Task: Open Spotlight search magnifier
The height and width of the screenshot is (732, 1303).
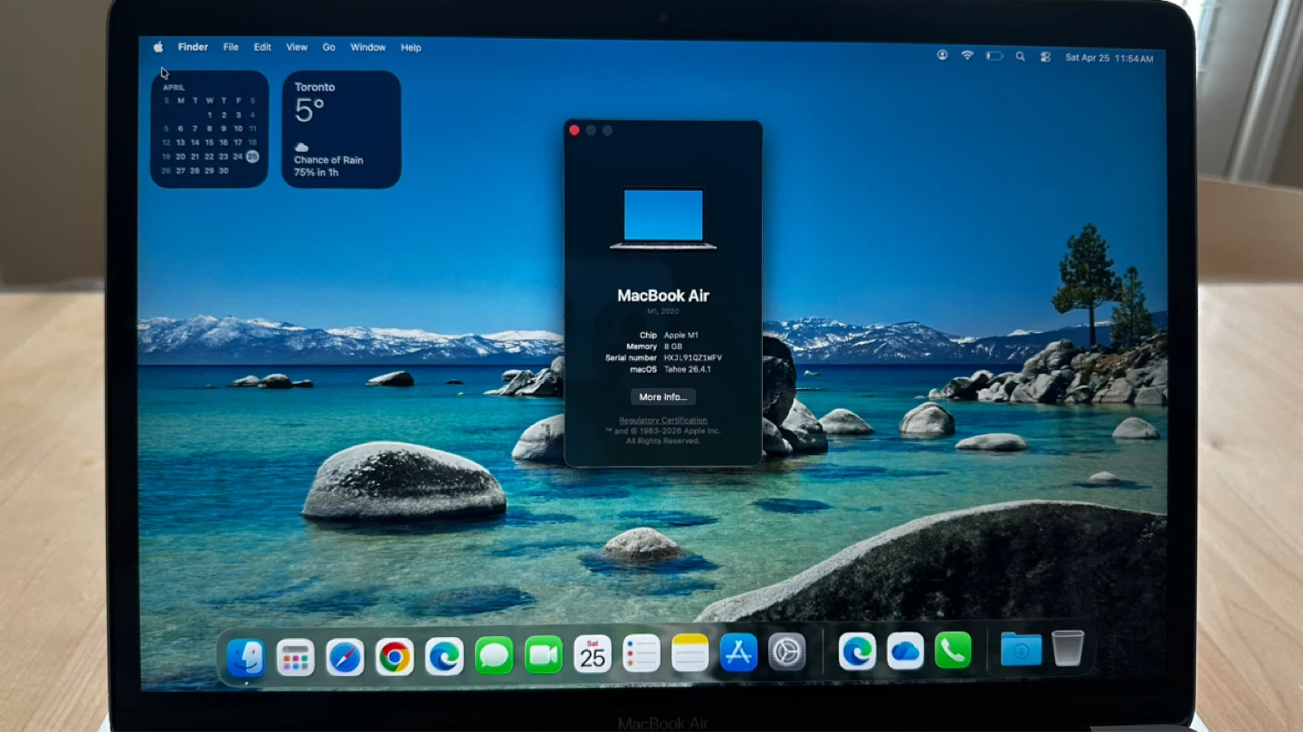Action: coord(1020,56)
